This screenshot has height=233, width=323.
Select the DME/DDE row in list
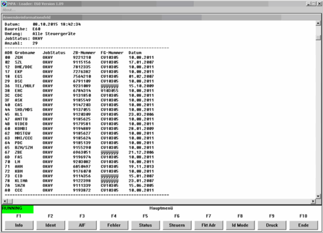tap(79, 67)
